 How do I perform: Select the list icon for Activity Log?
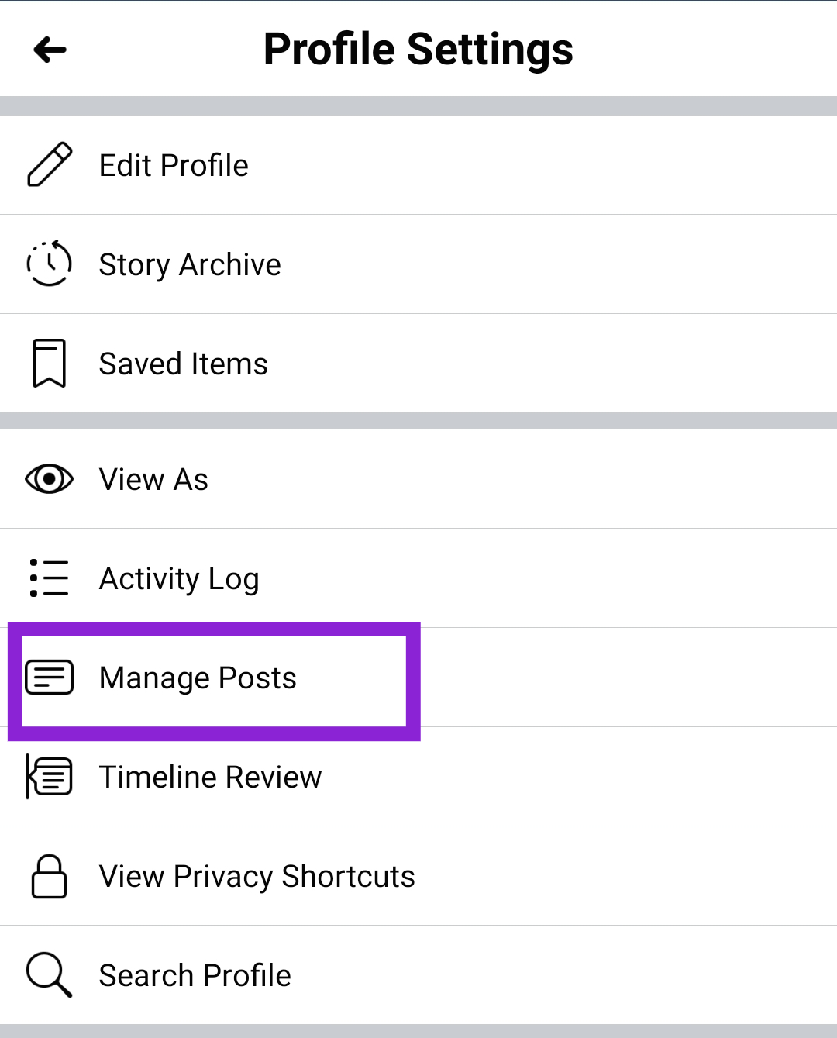pyautogui.click(x=48, y=578)
